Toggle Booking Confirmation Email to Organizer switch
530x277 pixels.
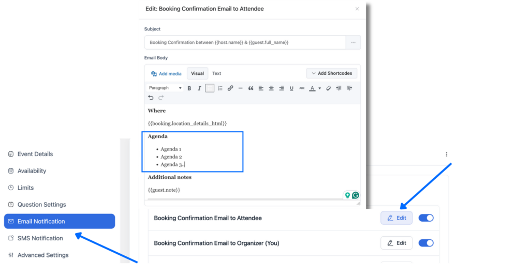(x=426, y=243)
